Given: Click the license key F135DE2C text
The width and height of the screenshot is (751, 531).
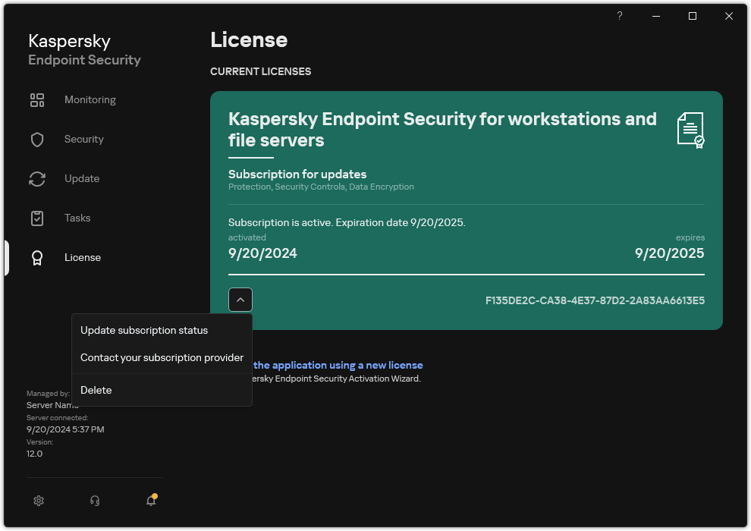Looking at the screenshot, I should coord(595,301).
